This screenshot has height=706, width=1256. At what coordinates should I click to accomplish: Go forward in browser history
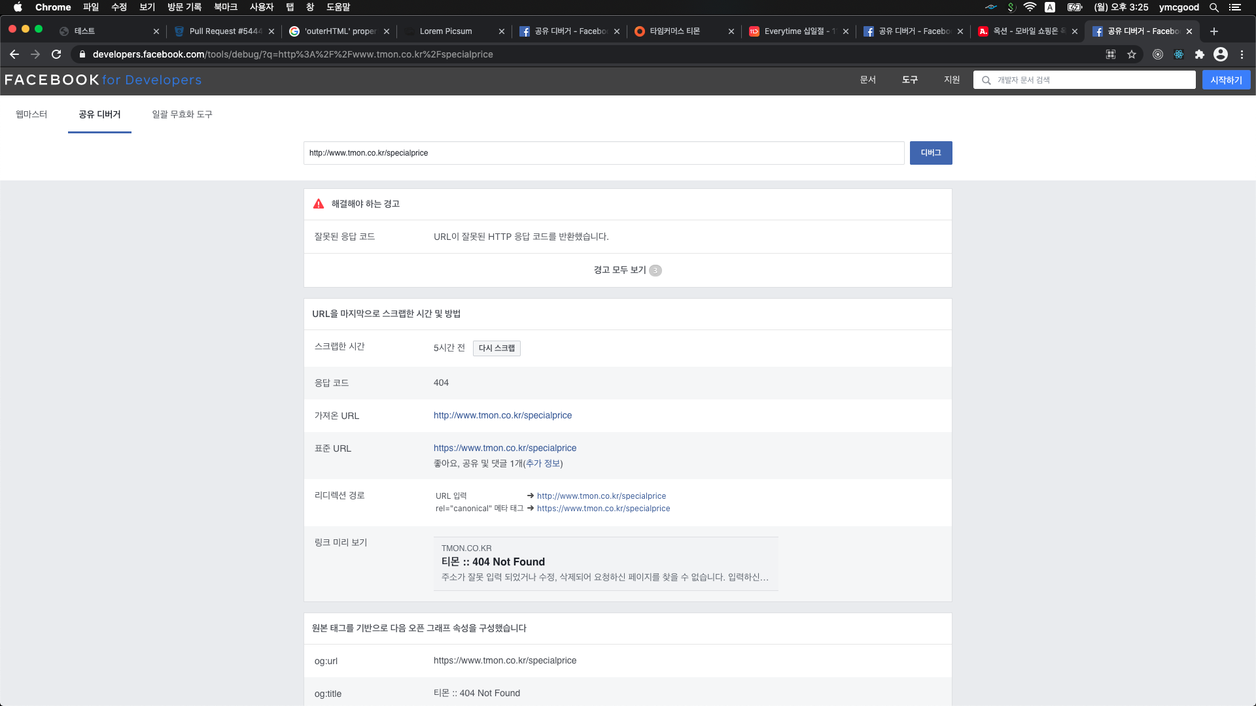35,54
